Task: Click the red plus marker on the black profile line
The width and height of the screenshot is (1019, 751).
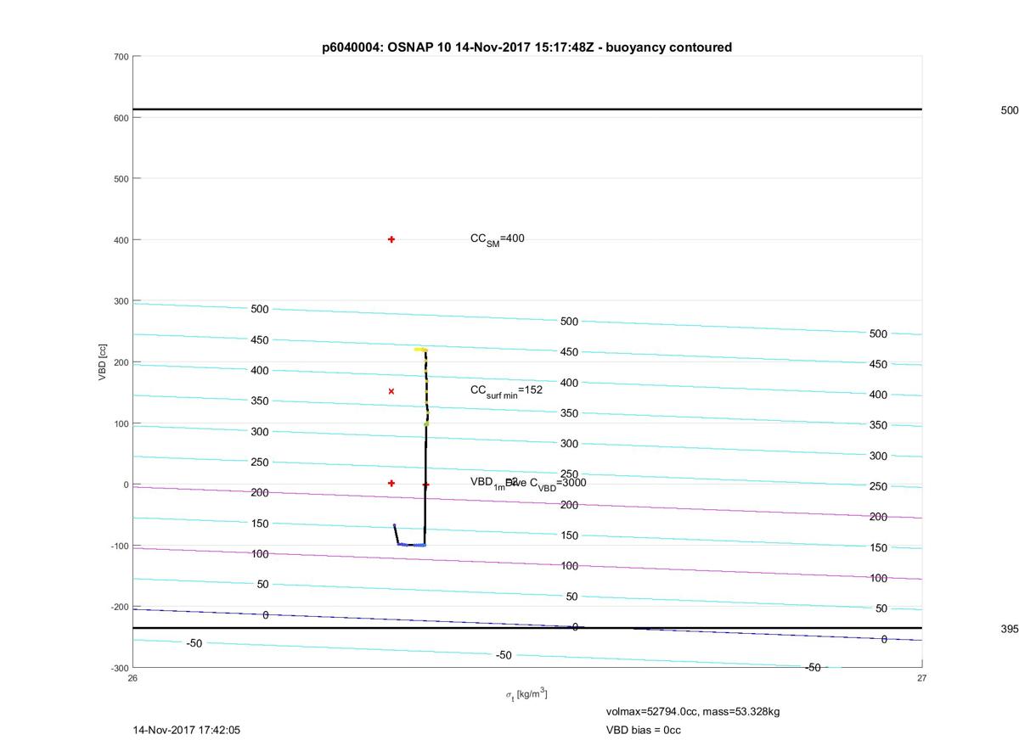Action: point(425,485)
